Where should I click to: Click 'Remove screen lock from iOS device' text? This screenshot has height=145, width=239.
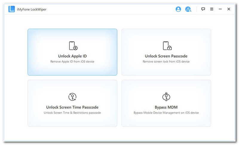(x=166, y=61)
